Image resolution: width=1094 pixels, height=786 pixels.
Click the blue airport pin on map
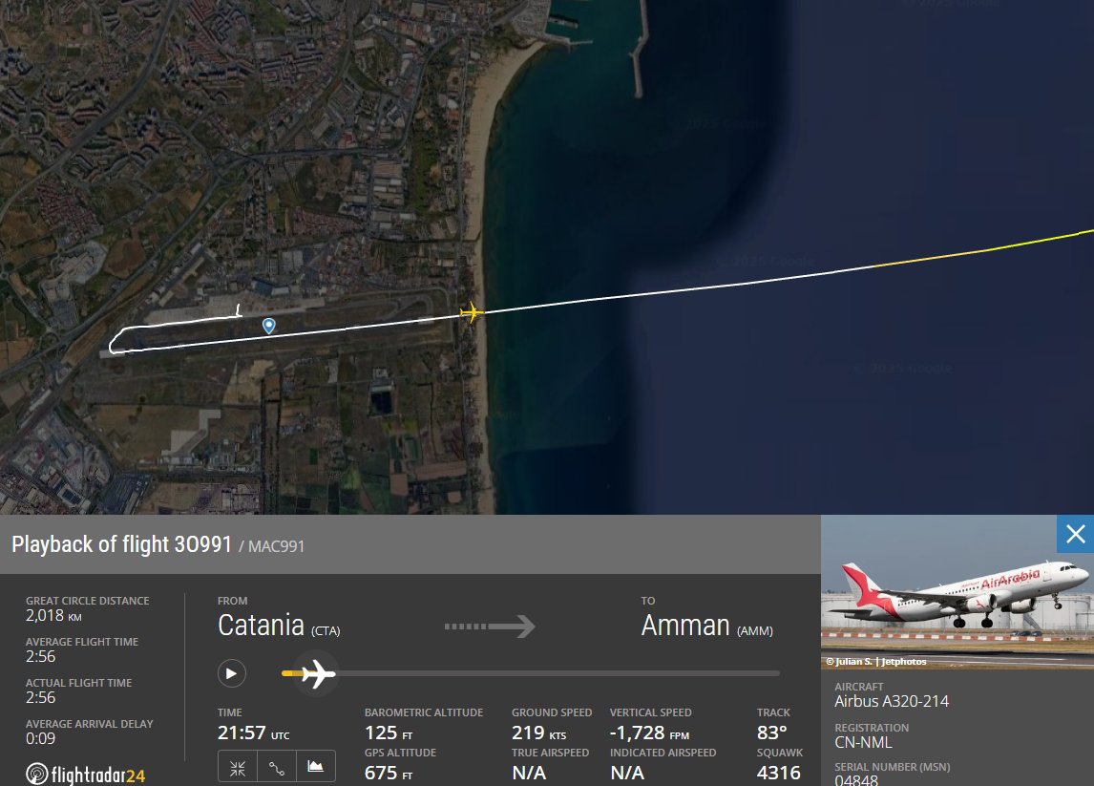click(x=268, y=326)
